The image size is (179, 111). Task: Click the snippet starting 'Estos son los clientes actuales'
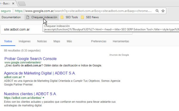click(x=60, y=104)
